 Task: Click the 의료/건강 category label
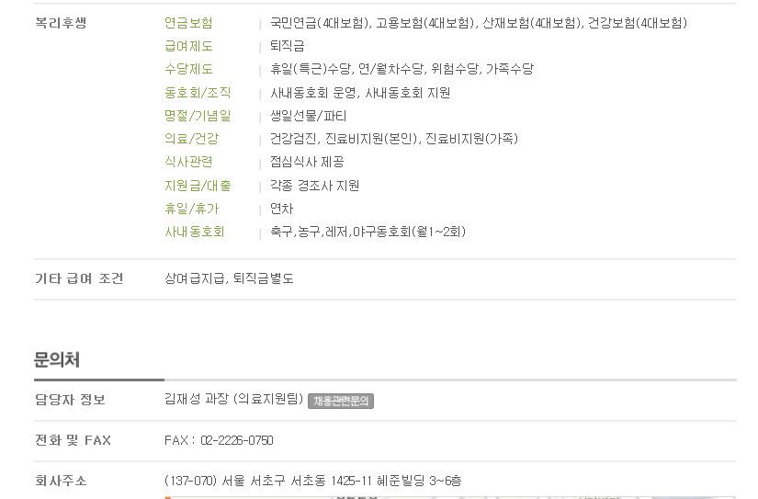[x=192, y=139]
